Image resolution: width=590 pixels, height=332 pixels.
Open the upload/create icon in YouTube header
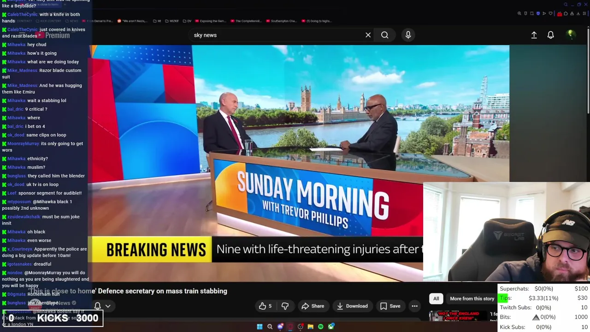[x=534, y=35]
